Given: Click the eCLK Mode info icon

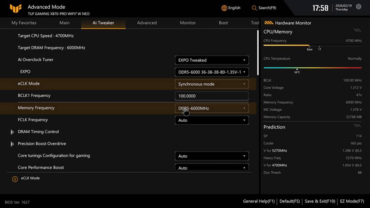Looking at the screenshot, I should [x=15, y=179].
